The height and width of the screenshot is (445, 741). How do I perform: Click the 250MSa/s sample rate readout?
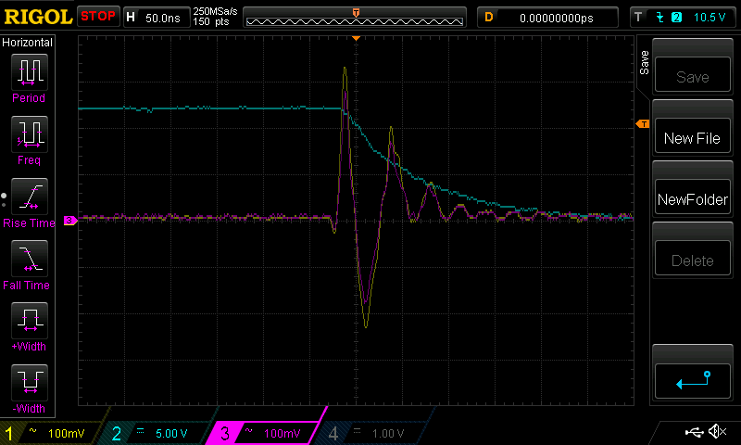215,11
